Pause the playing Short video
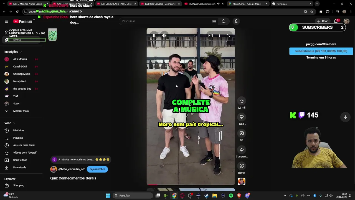355x200 pixels. [x=154, y=35]
